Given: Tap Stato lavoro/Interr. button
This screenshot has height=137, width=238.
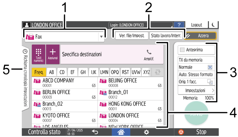Looking at the screenshot, I should click(166, 36).
